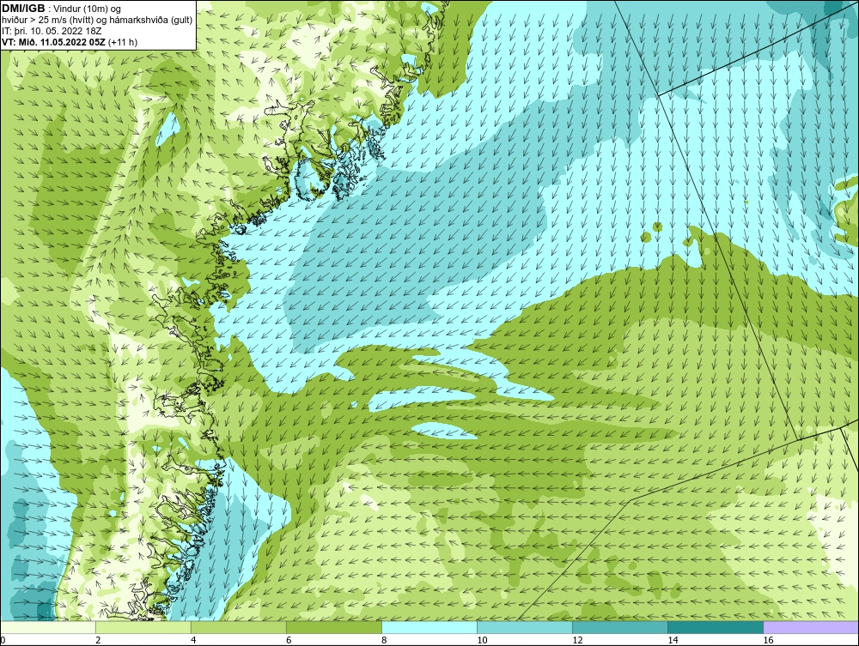859x646 pixels.
Task: Click the 4–6 m/s green legend swatch
Action: pos(239,627)
